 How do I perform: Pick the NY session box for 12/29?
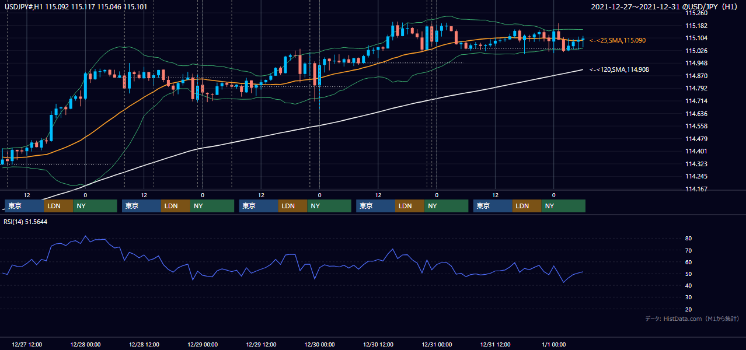point(329,206)
